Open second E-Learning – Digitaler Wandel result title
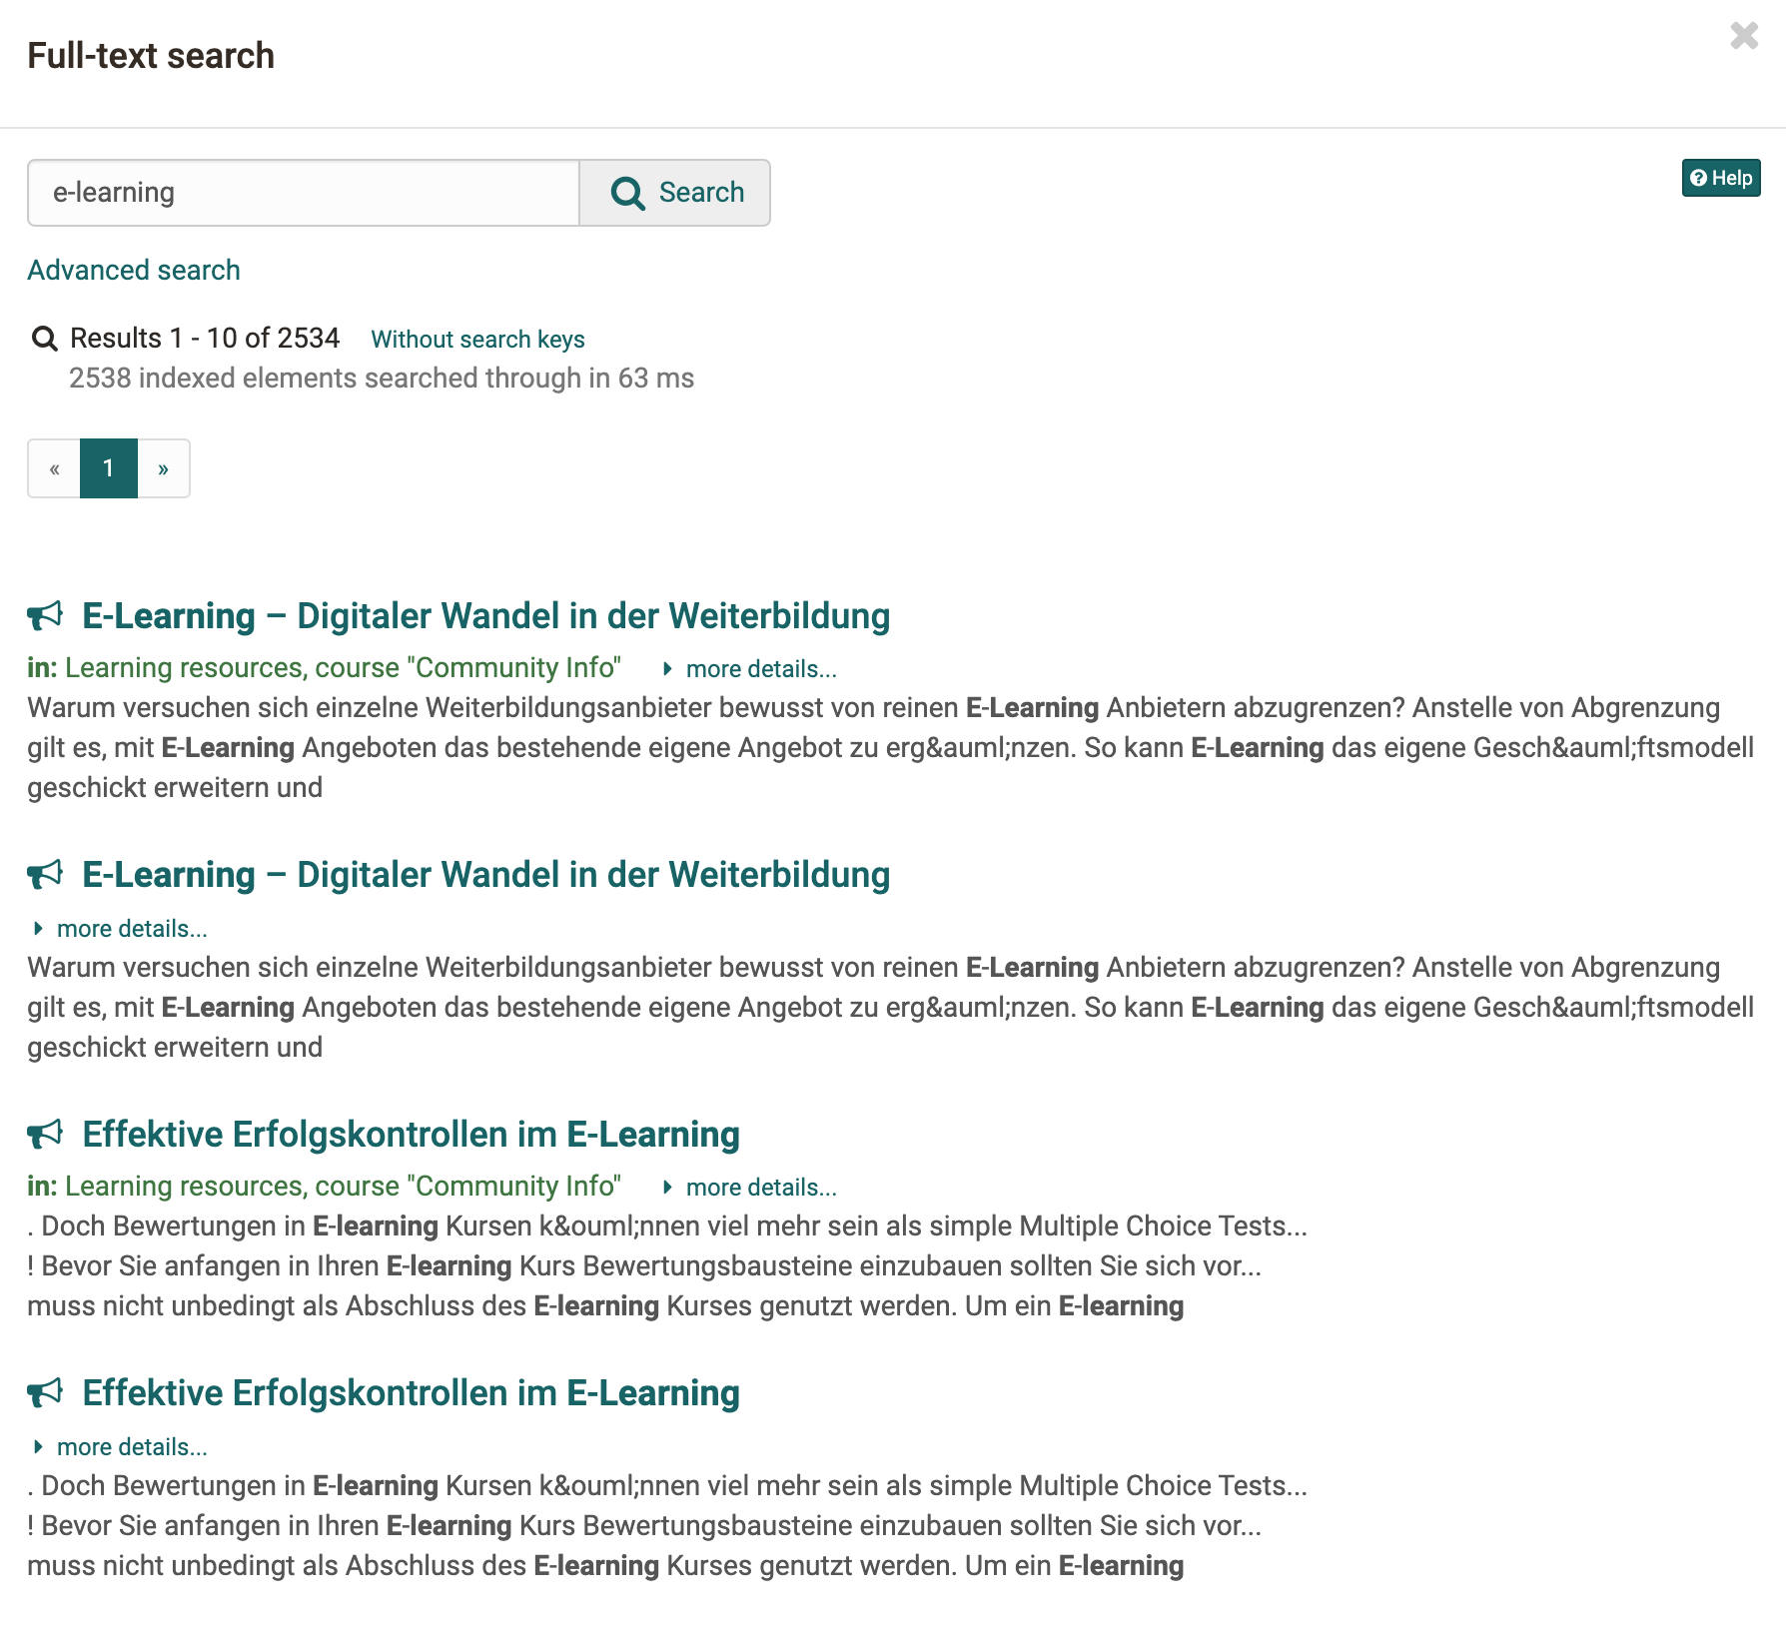The image size is (1786, 1628). click(x=485, y=875)
